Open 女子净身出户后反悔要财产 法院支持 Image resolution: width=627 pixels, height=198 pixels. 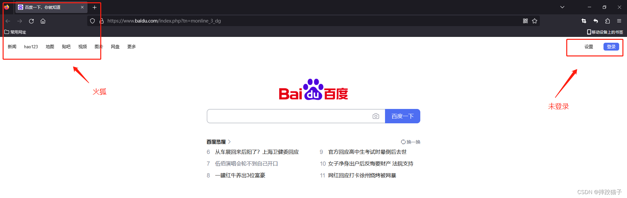[371, 164]
